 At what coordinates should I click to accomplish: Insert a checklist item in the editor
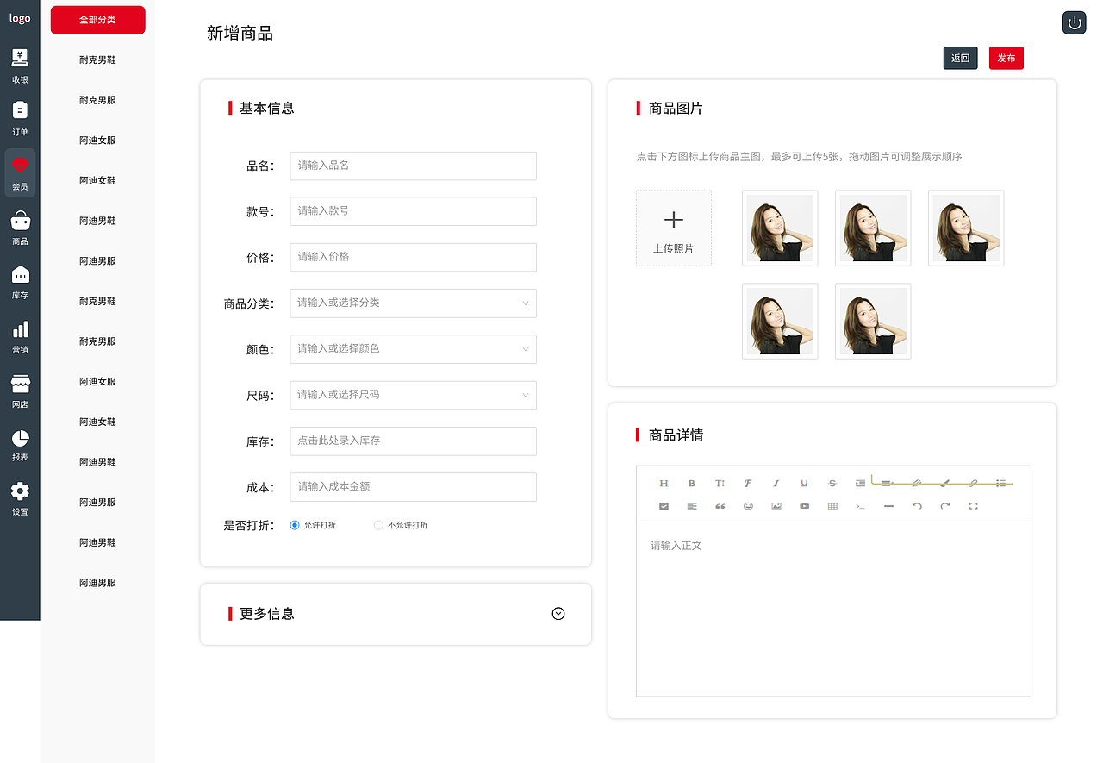pos(664,506)
